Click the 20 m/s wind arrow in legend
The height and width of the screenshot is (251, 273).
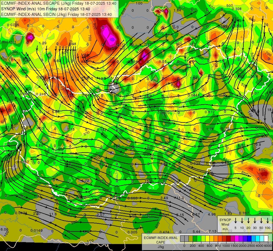248,220
